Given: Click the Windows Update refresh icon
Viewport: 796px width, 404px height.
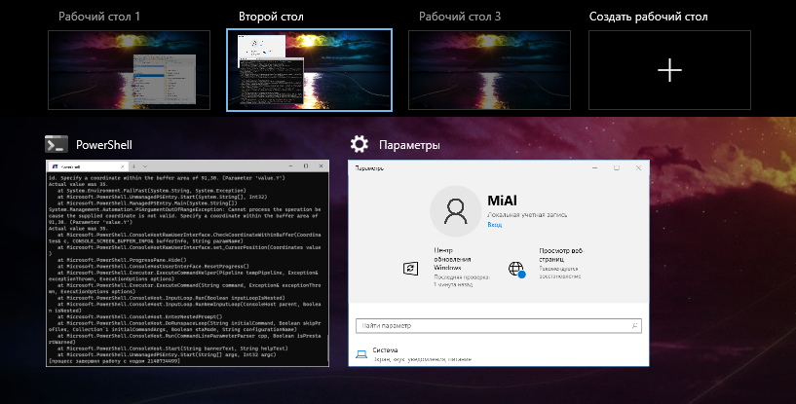Looking at the screenshot, I should 411,268.
